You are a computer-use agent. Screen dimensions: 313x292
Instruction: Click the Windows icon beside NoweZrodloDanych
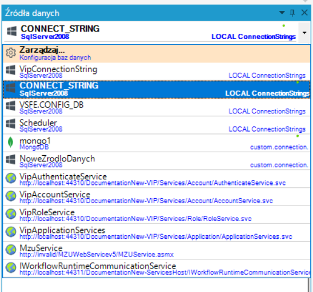coord(11,159)
